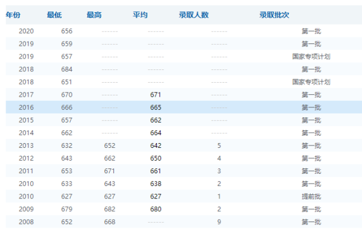362x230 pixels.
Task: Select highest 652 in the 2013 row
Action: click(x=109, y=145)
